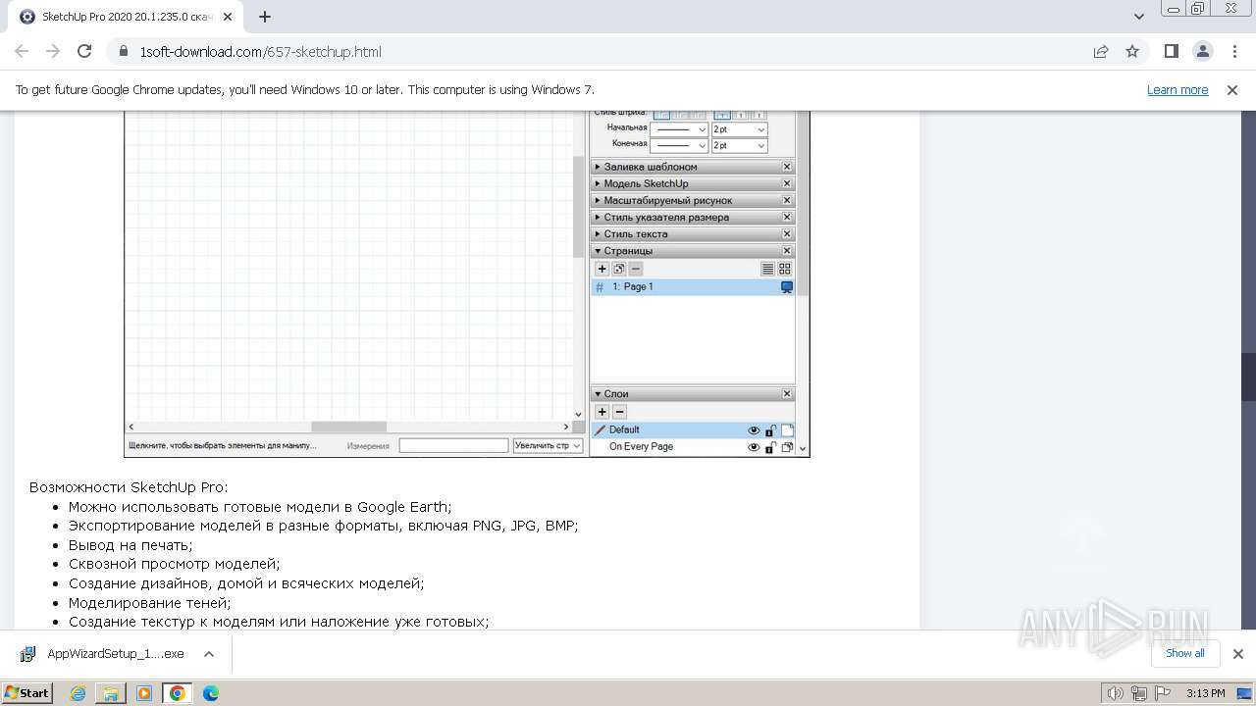Click presentation monitor icon on Page 1
This screenshot has height=706, width=1256.
tap(786, 287)
